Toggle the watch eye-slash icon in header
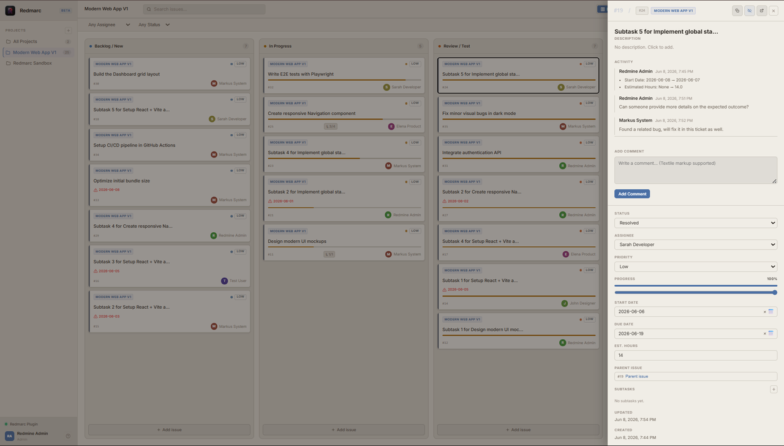784x446 pixels. coord(749,10)
